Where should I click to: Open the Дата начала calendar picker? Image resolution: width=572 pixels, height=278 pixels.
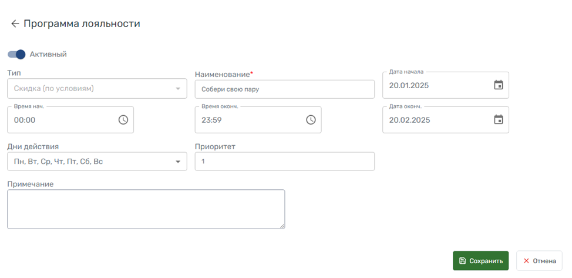[x=498, y=85]
